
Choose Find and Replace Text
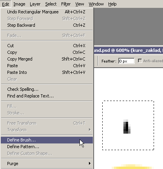(x=47, y=96)
